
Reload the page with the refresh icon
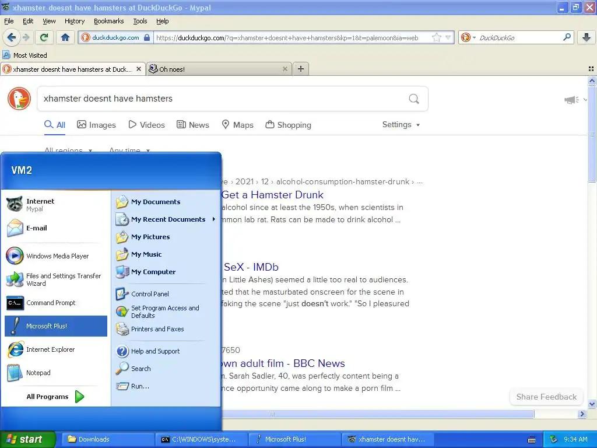(44, 37)
